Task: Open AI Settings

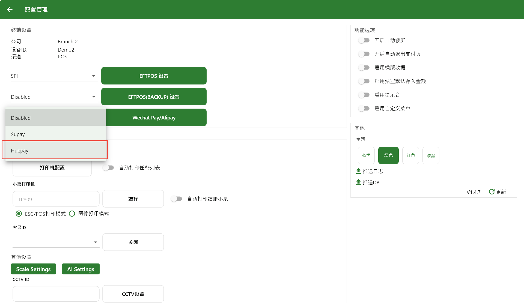Action: (81, 269)
